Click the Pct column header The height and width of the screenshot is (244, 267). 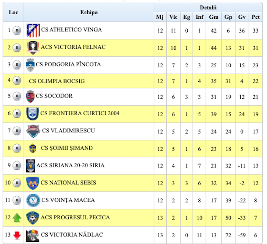(255, 17)
